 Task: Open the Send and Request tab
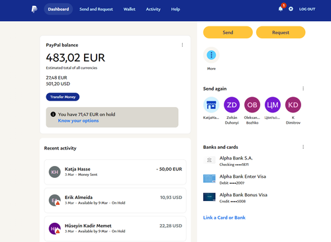tap(96, 9)
